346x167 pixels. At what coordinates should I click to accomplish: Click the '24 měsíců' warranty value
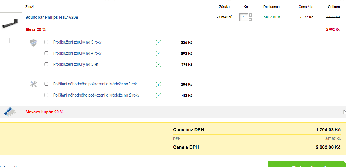tap(224, 17)
